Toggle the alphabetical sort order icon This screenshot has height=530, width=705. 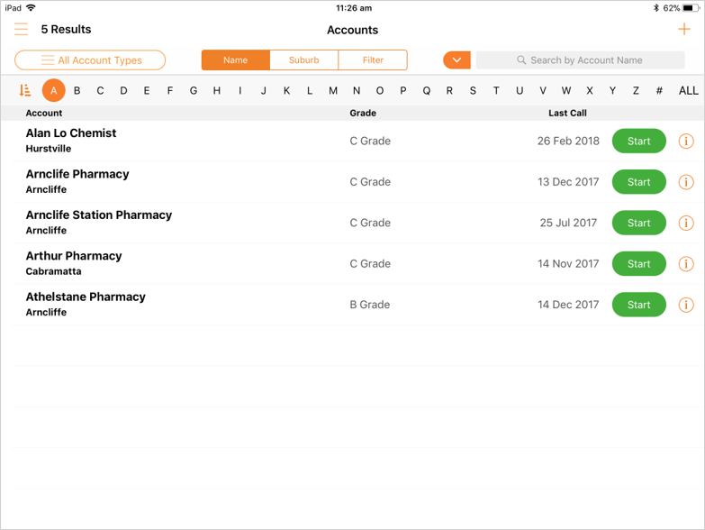[25, 90]
